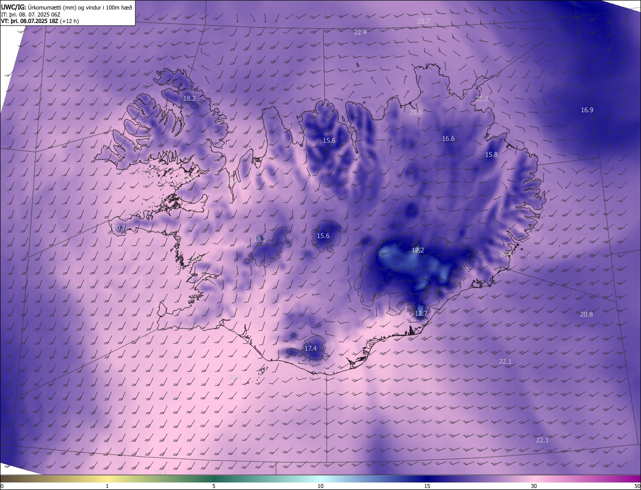Select the 25.5 value on the map
The height and width of the screenshot is (490, 641).
tap(416, 113)
